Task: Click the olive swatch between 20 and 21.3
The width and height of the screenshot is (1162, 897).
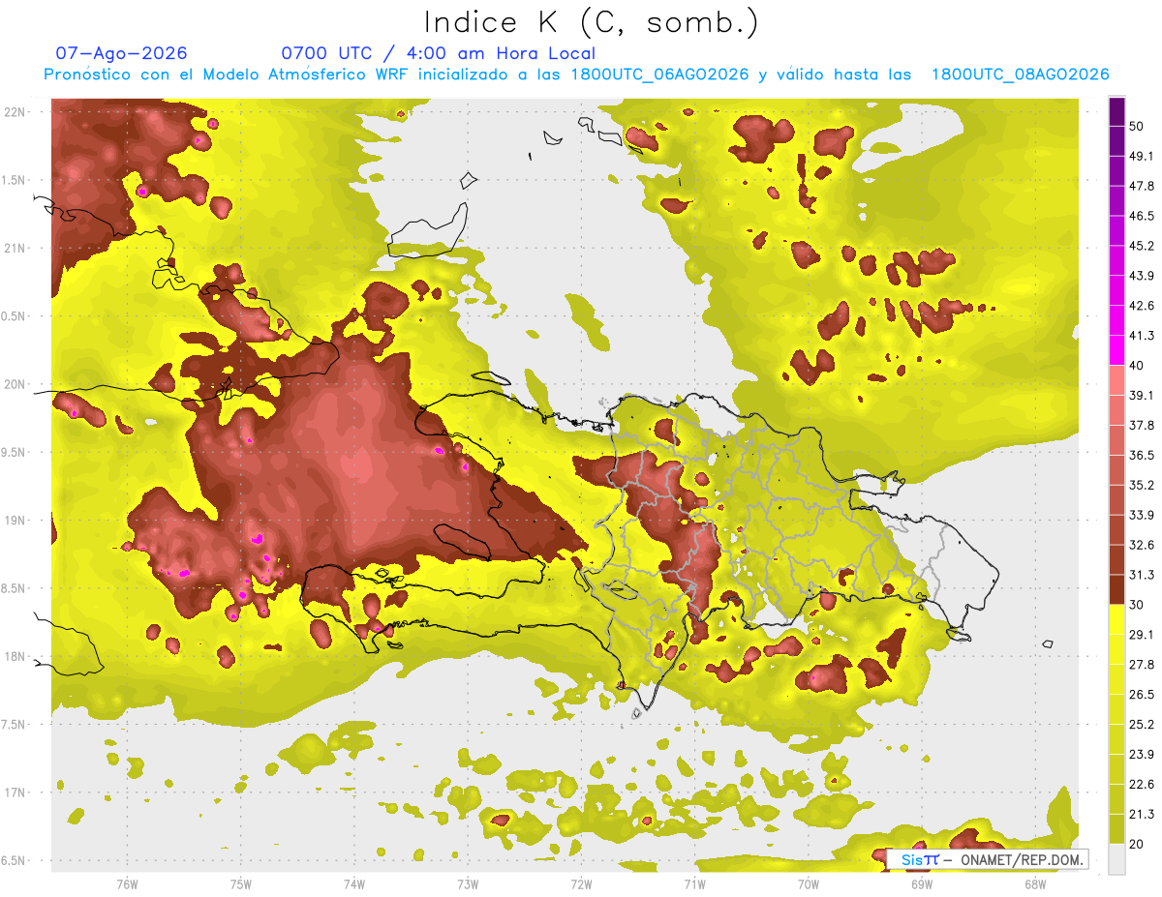Action: 1116,827
